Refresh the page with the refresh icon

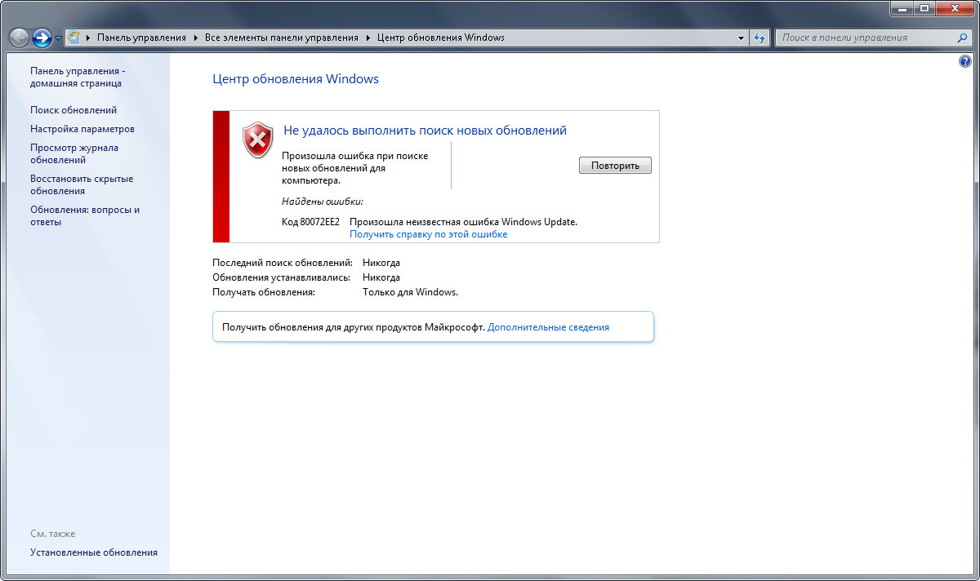point(759,38)
